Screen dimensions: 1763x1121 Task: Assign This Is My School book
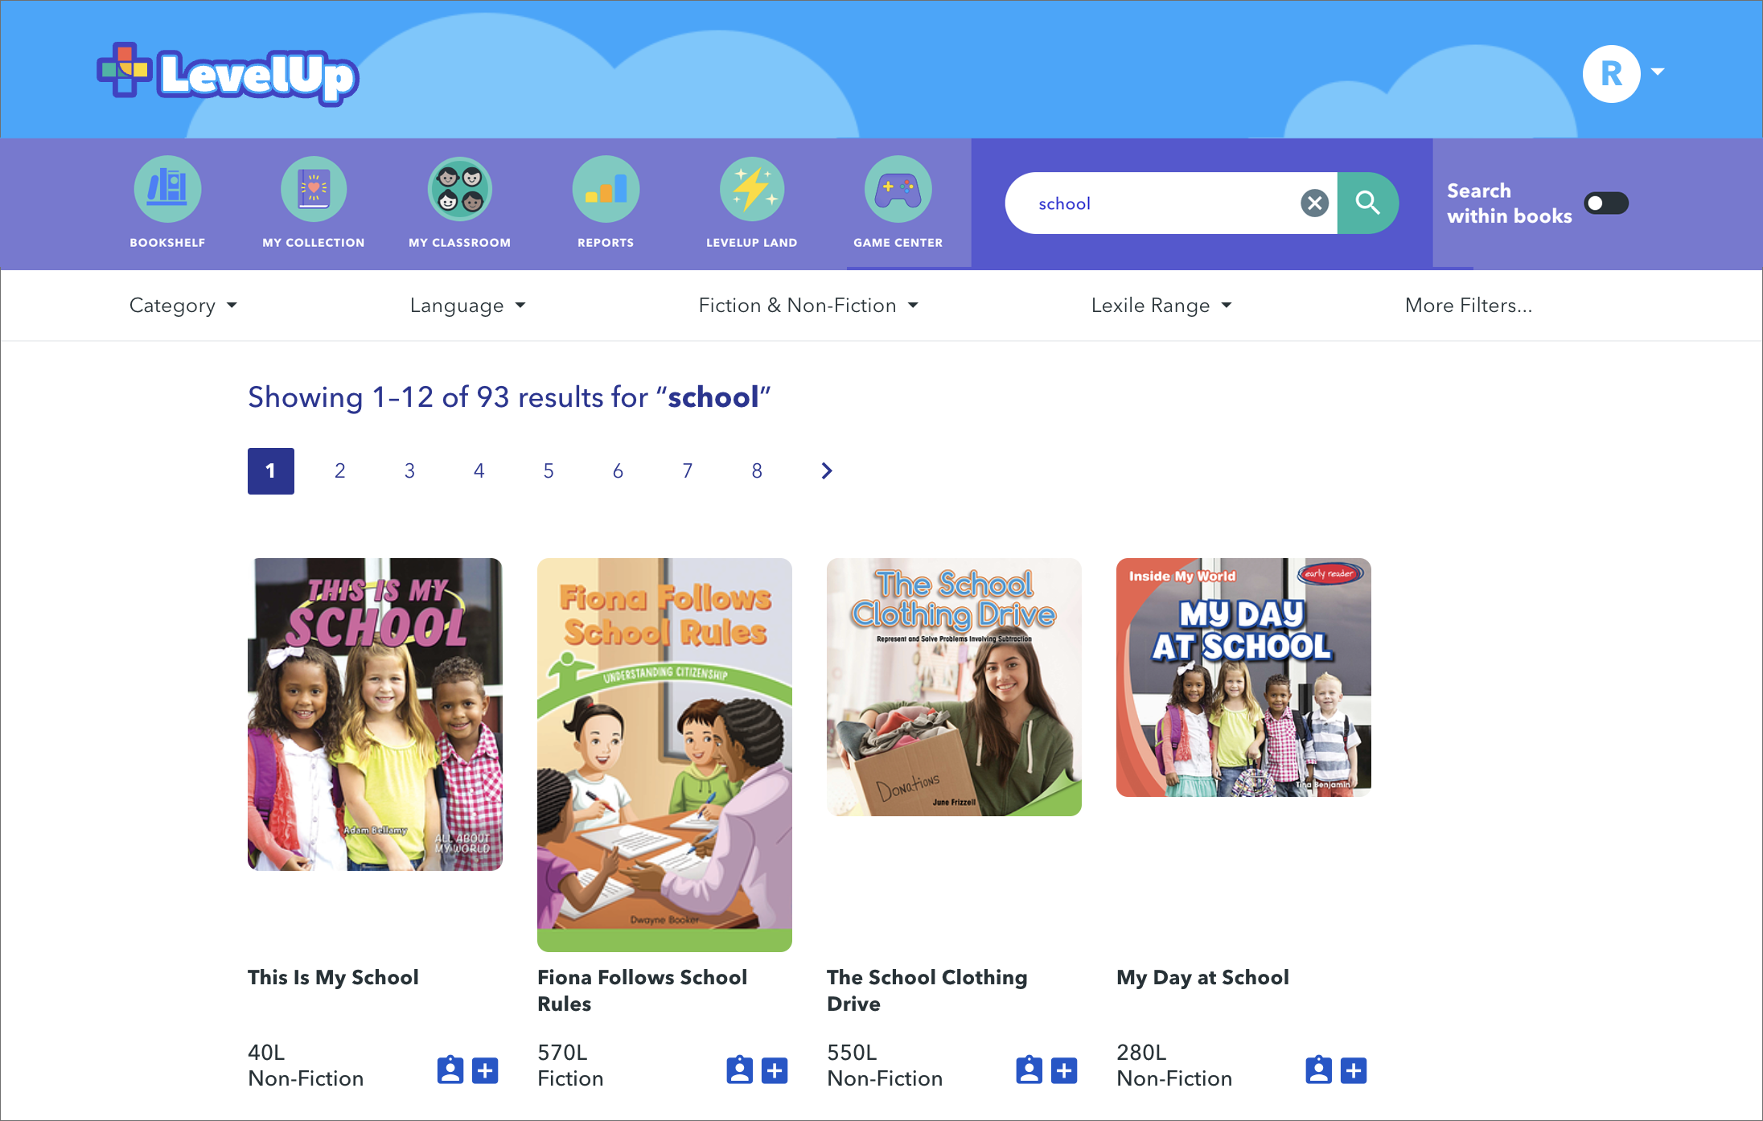point(450,1070)
